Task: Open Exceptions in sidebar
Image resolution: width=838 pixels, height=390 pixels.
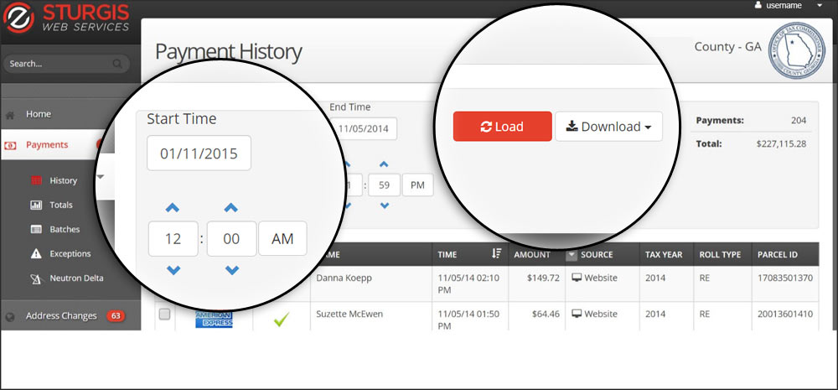Action: (70, 253)
